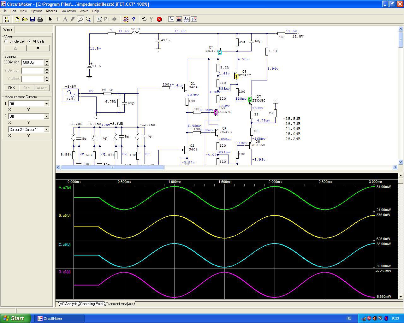Click the Save (floppy disk) icon

point(33,19)
